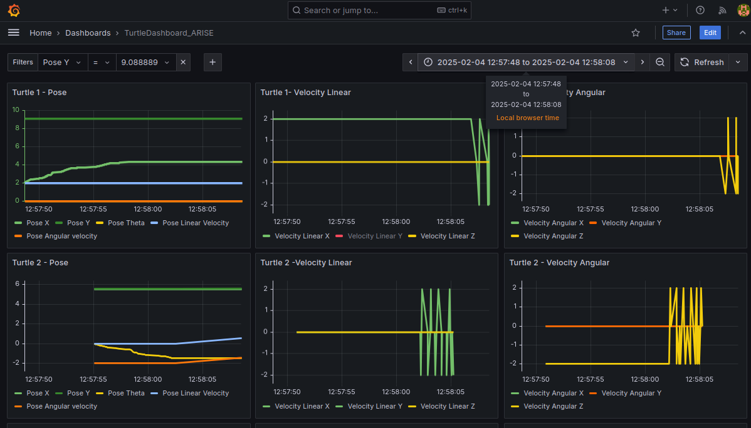Open the news RSS feed icon
The height and width of the screenshot is (428, 751).
click(722, 10)
